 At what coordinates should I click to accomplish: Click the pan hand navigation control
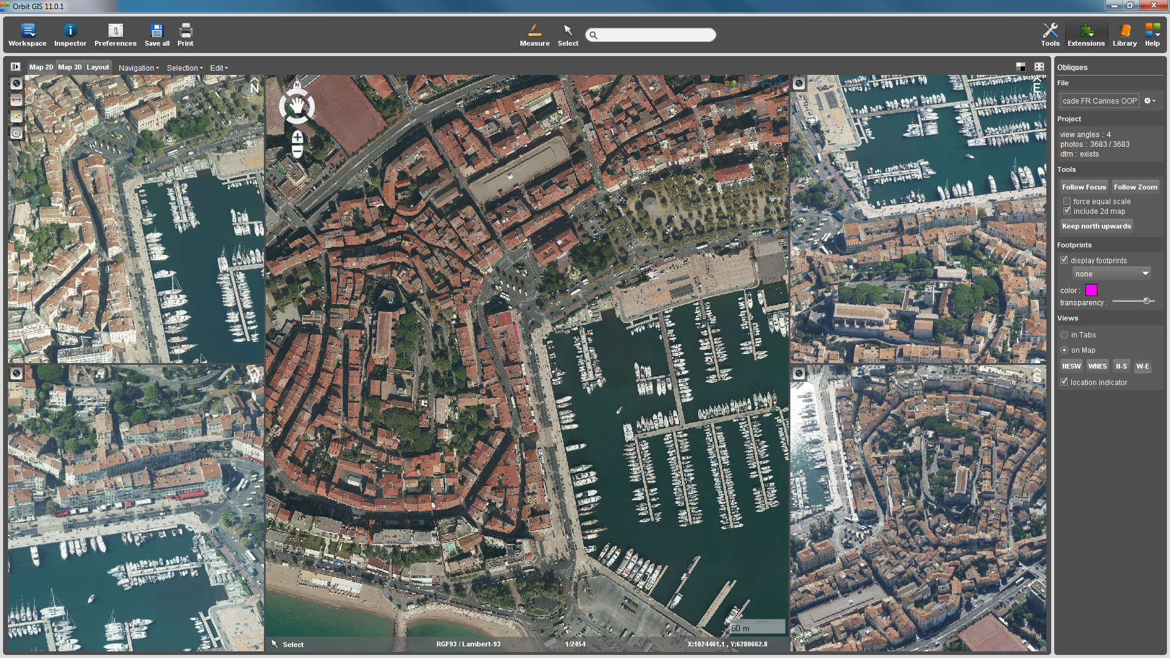297,107
